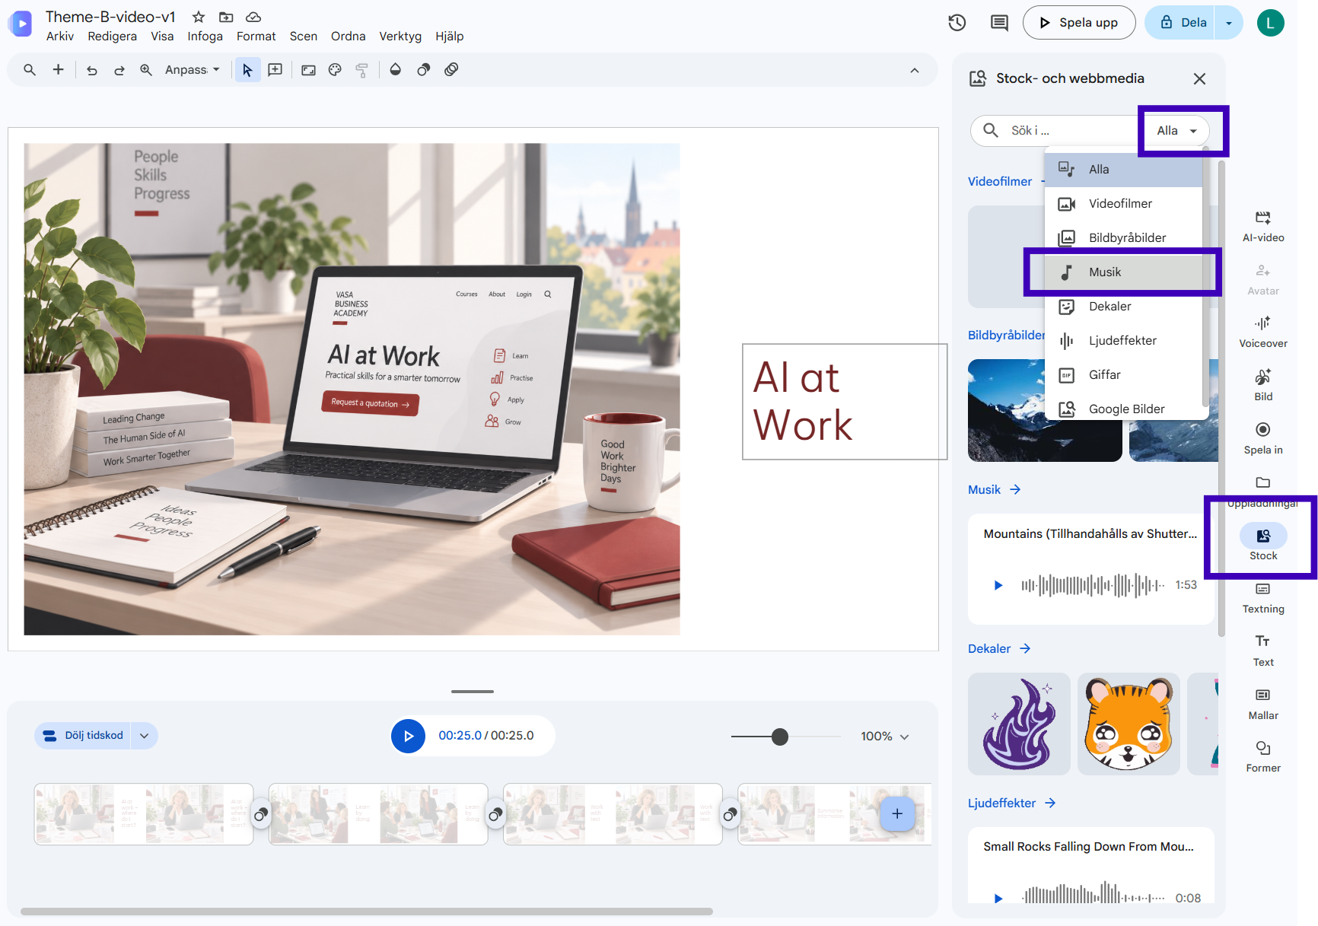Open the Infoga menu
The height and width of the screenshot is (926, 1318).
tap(205, 36)
